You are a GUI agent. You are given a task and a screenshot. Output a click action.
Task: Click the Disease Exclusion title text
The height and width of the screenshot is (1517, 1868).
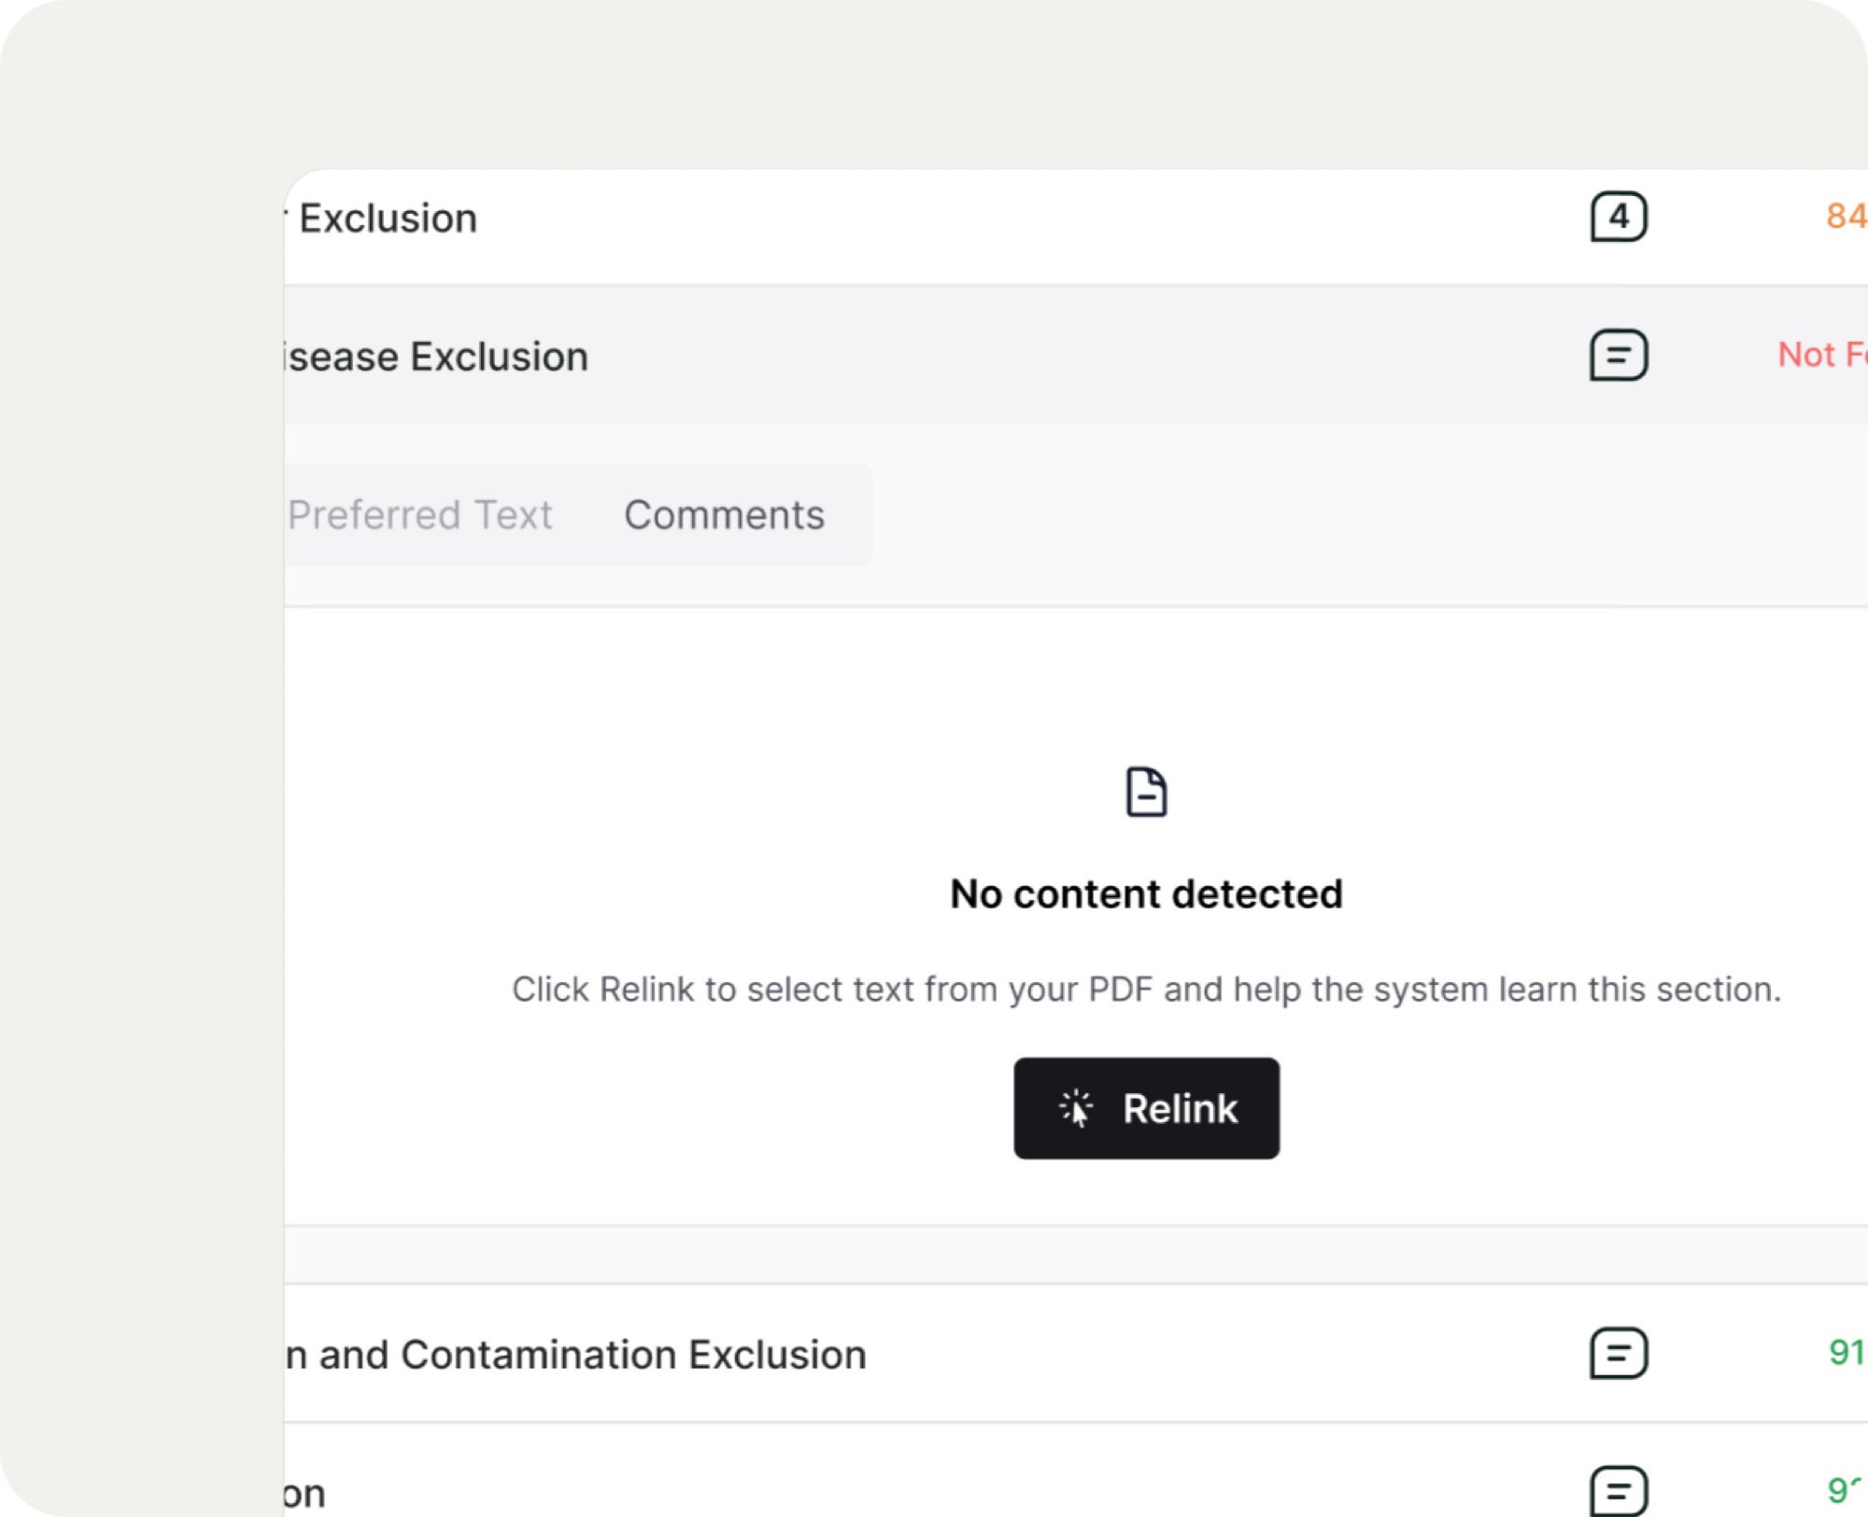[x=436, y=357]
